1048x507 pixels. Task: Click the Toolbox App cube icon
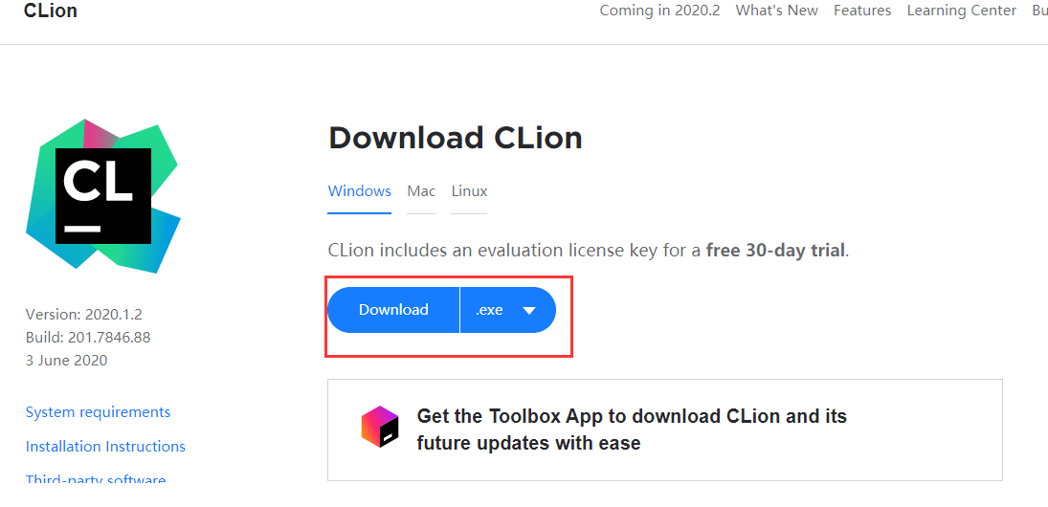tap(380, 426)
